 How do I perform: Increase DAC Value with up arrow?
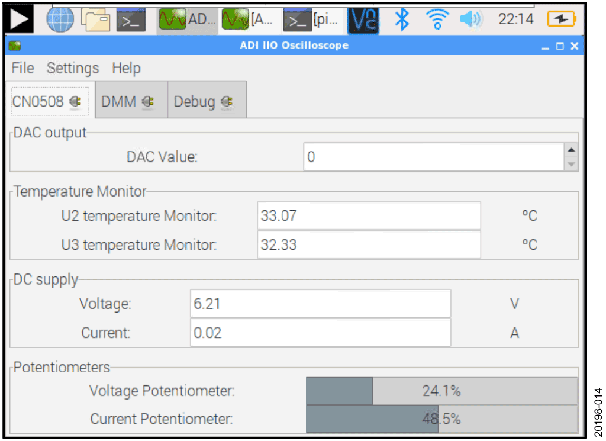571,150
